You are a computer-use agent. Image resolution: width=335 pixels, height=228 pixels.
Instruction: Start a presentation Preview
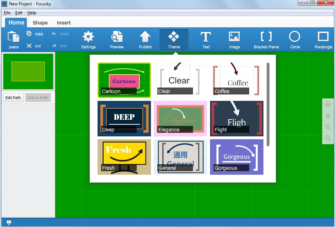click(116, 40)
